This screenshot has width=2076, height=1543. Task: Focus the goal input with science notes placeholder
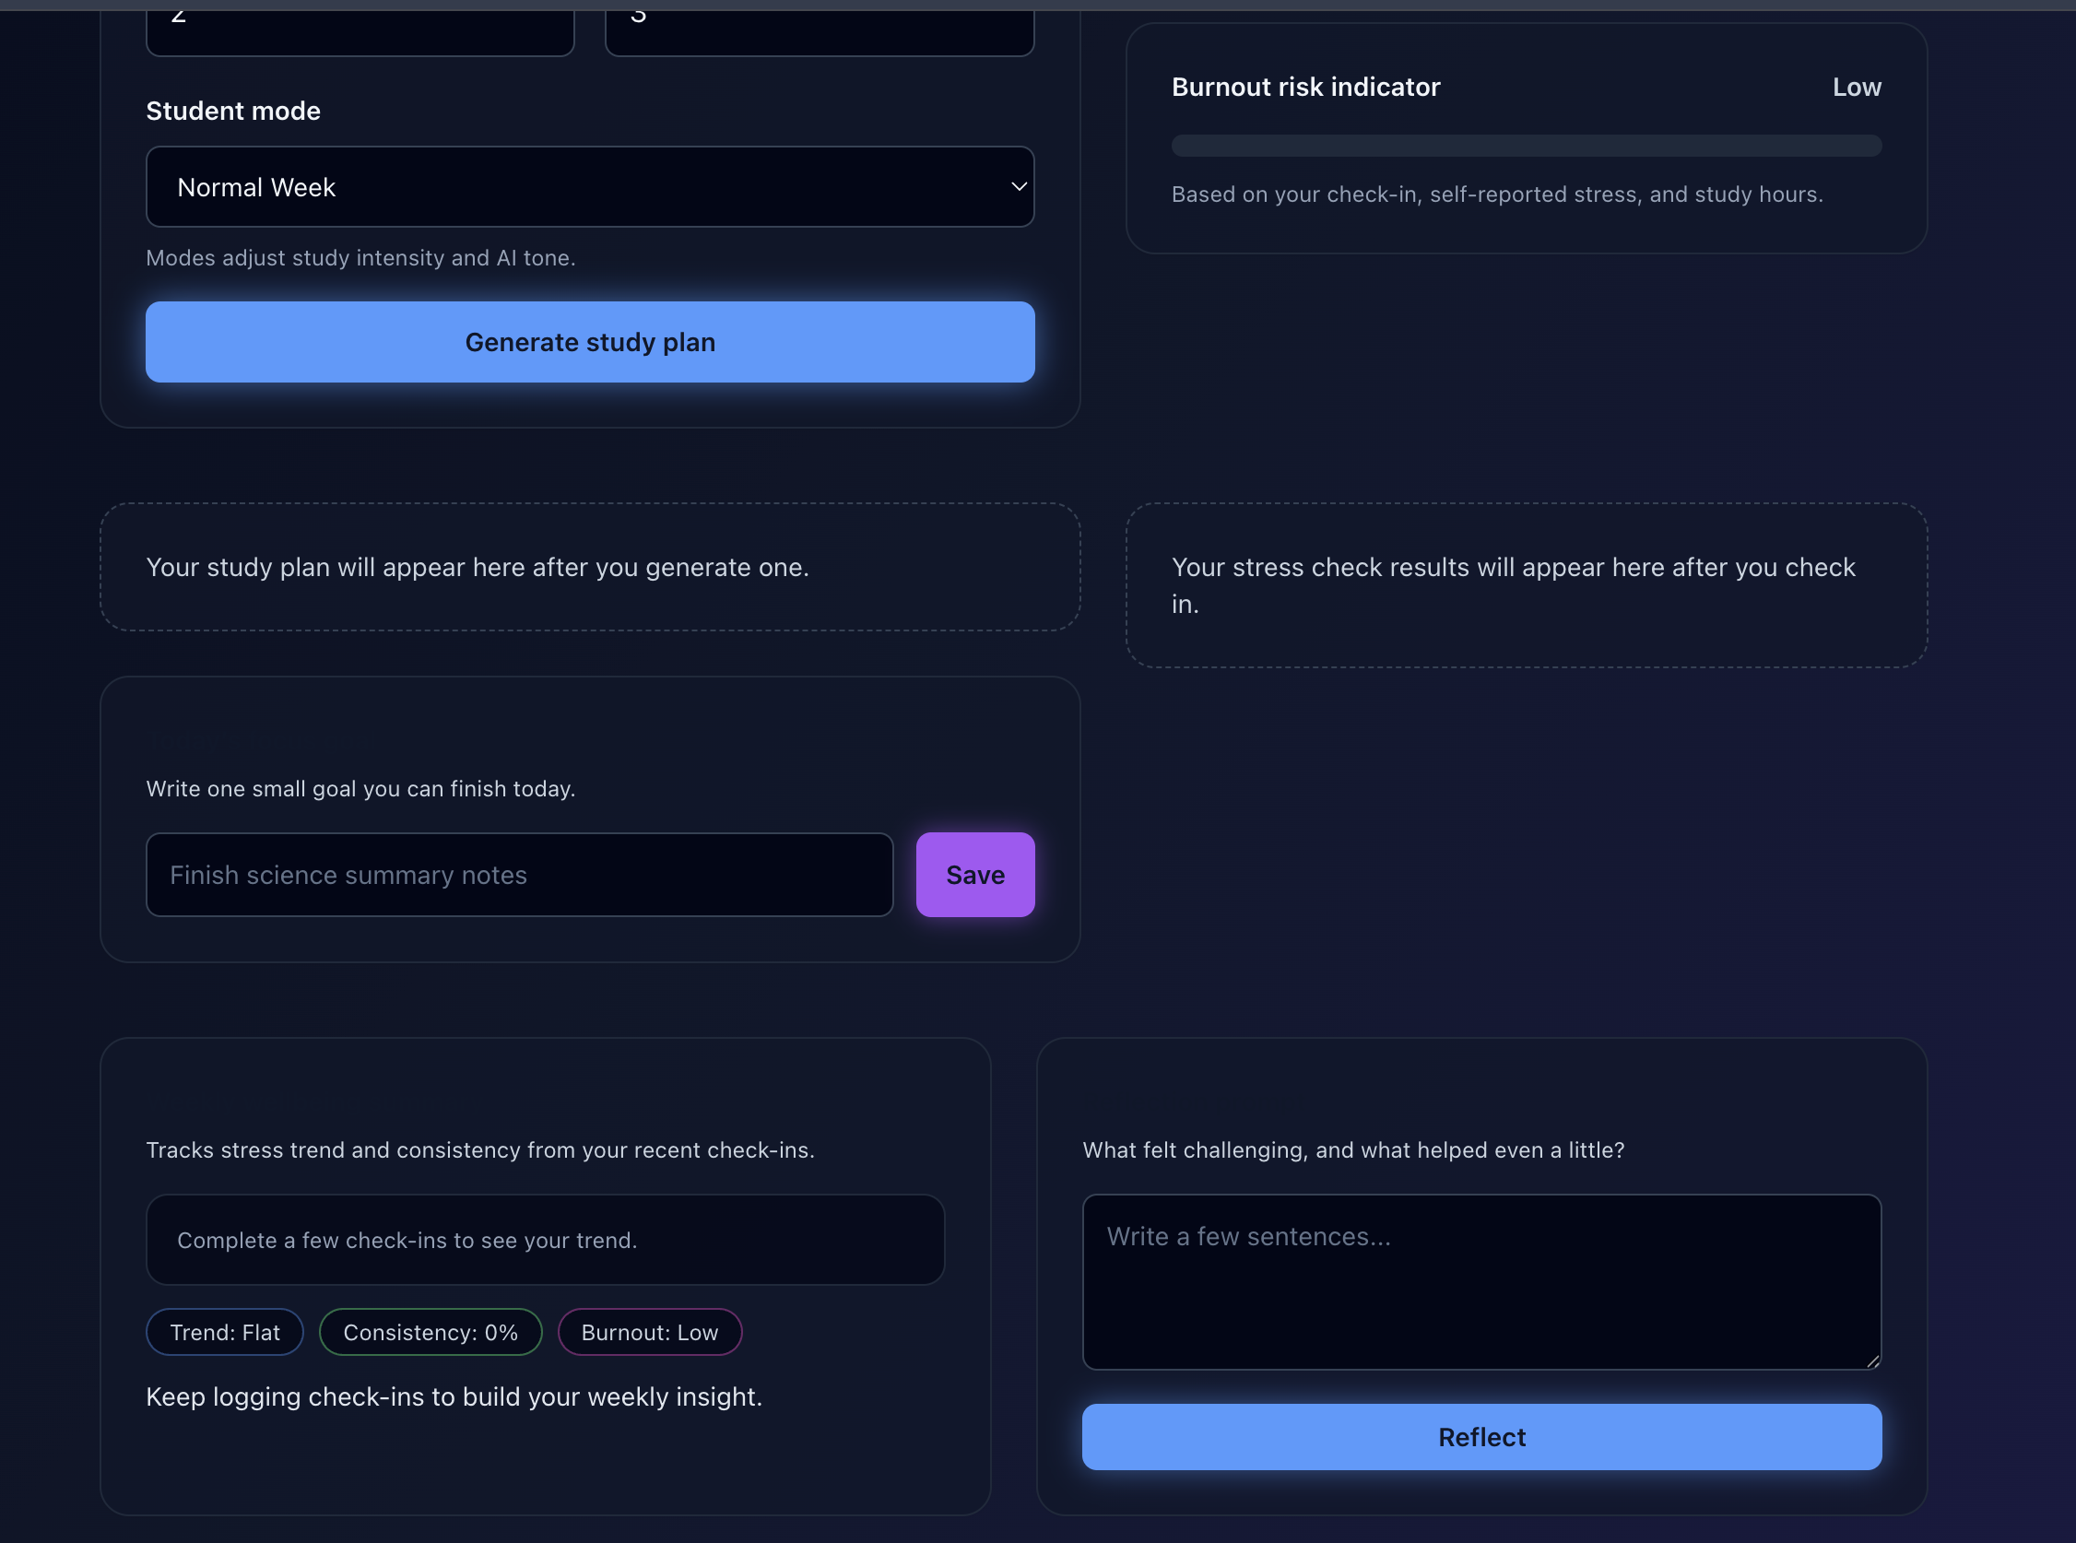pyautogui.click(x=519, y=874)
